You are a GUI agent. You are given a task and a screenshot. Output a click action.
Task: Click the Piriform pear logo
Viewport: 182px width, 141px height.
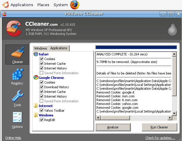tap(172, 28)
